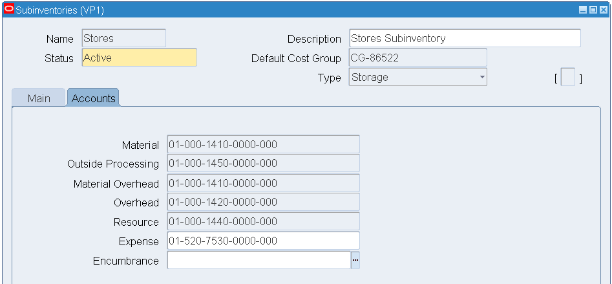Maximize the Subinventories window
Viewport: 612px width, 284px height.
click(x=593, y=10)
